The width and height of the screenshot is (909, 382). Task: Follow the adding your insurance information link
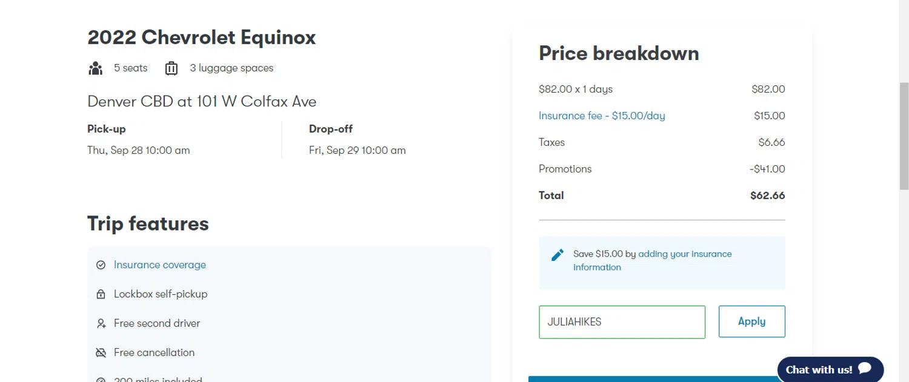(685, 254)
